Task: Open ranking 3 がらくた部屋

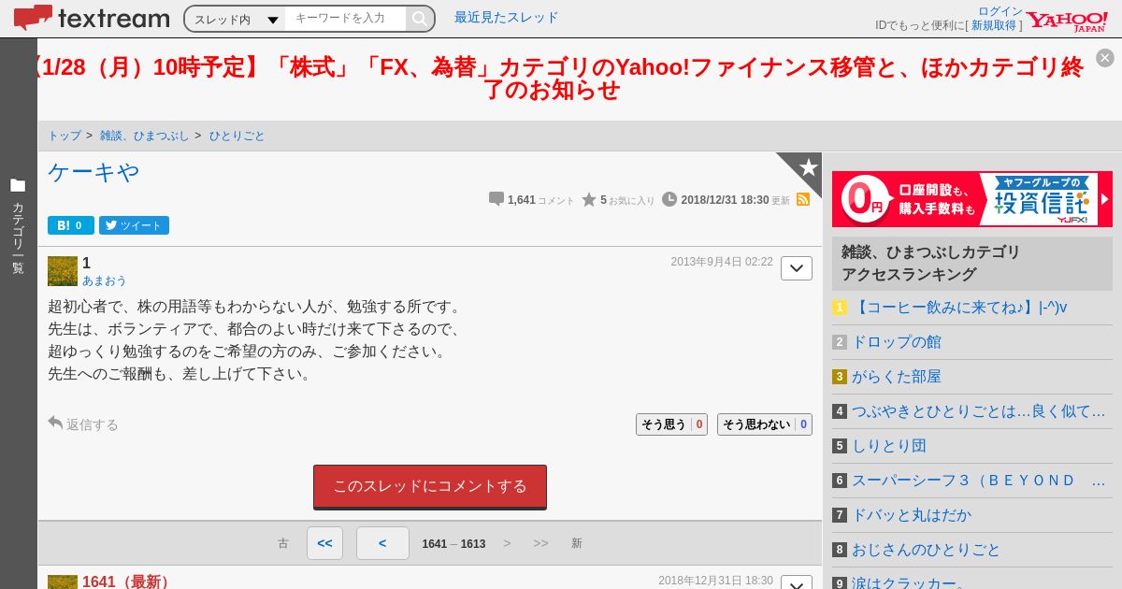Action: tap(897, 377)
